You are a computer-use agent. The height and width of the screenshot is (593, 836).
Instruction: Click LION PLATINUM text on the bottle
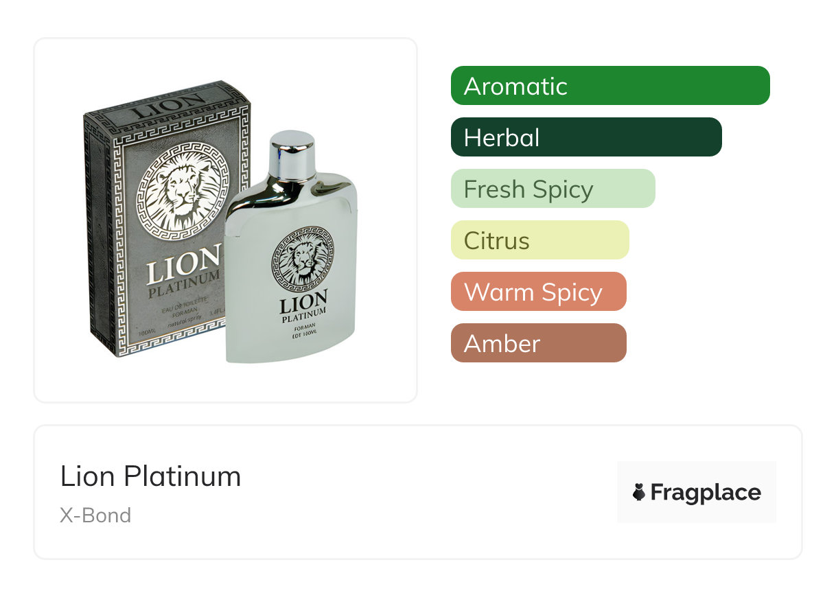coord(303,306)
